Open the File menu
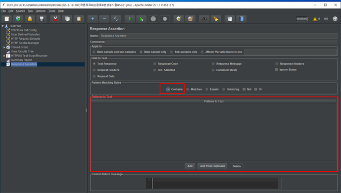The width and height of the screenshot is (341, 193). coord(3,11)
